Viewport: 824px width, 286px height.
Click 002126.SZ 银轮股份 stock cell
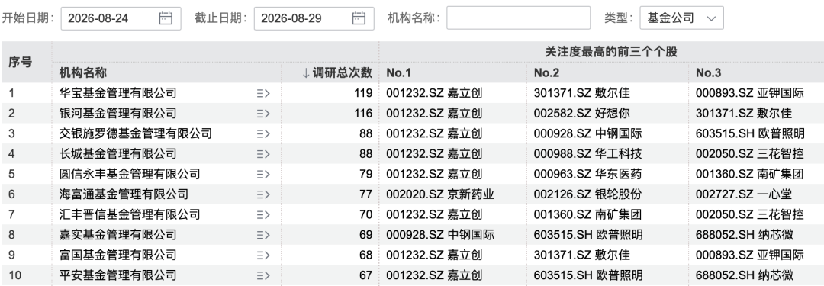click(x=588, y=194)
